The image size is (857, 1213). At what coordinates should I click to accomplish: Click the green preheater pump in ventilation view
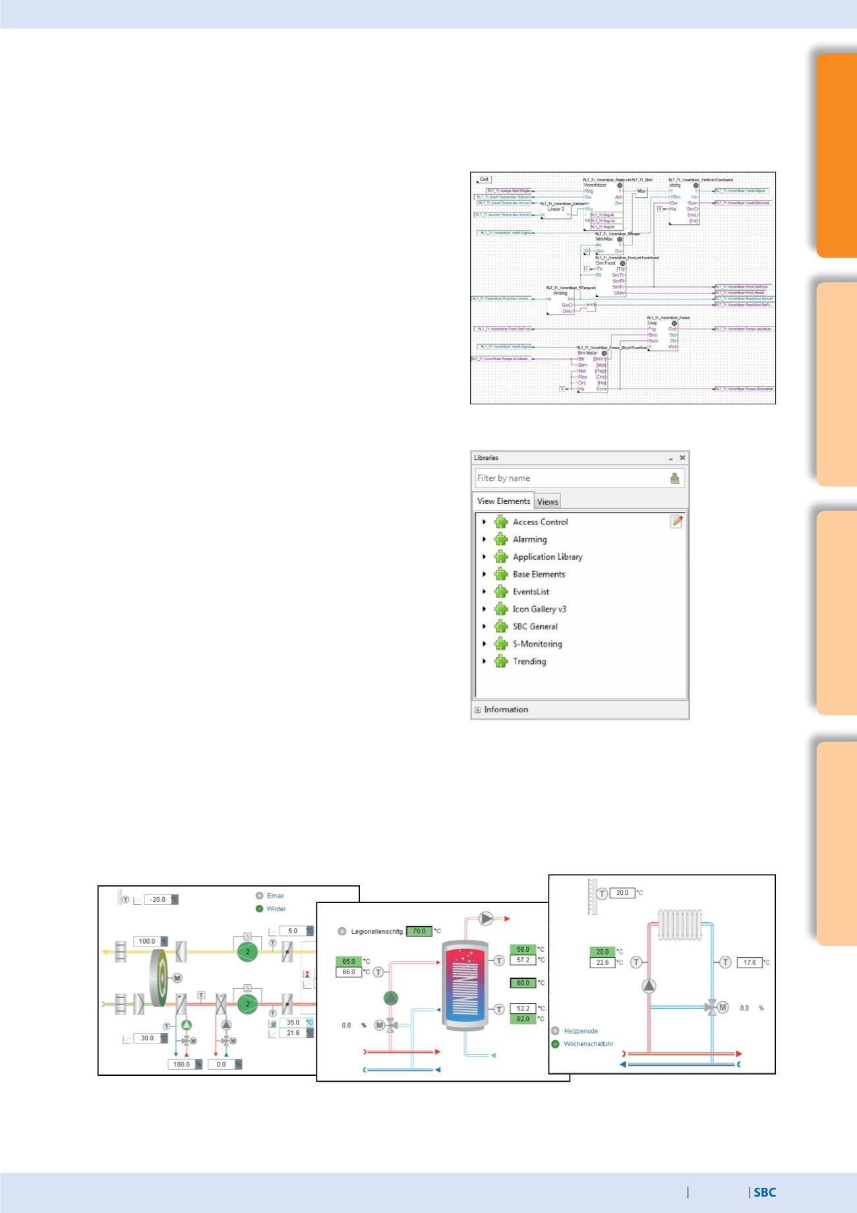(x=187, y=1025)
